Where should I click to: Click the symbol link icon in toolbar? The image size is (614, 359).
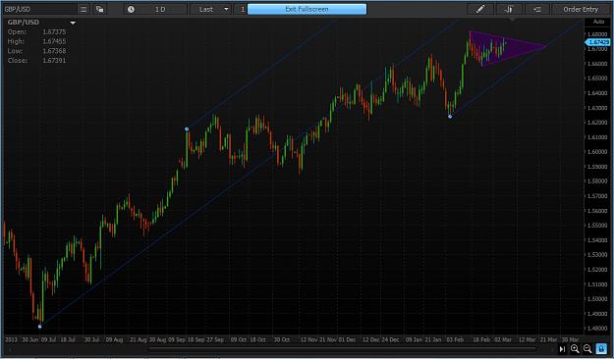tap(100, 9)
